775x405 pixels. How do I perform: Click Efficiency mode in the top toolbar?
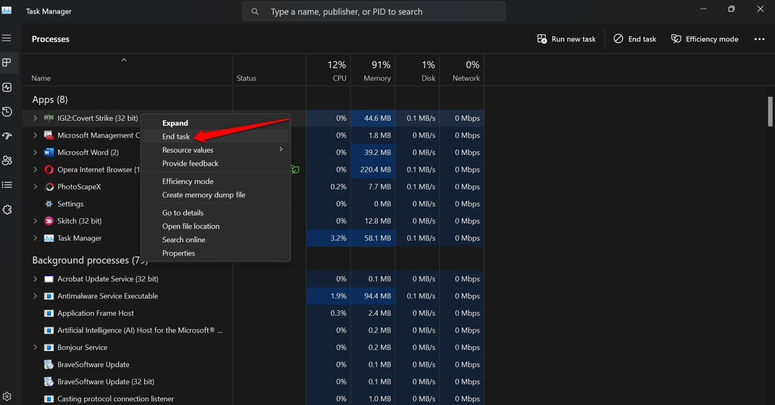pos(705,39)
